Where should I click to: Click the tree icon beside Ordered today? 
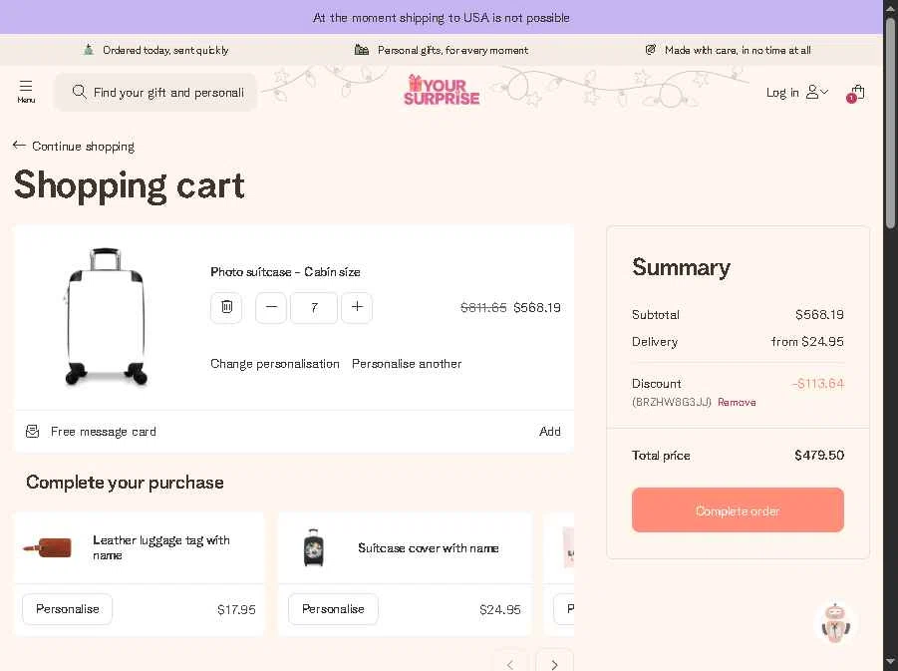(88, 50)
